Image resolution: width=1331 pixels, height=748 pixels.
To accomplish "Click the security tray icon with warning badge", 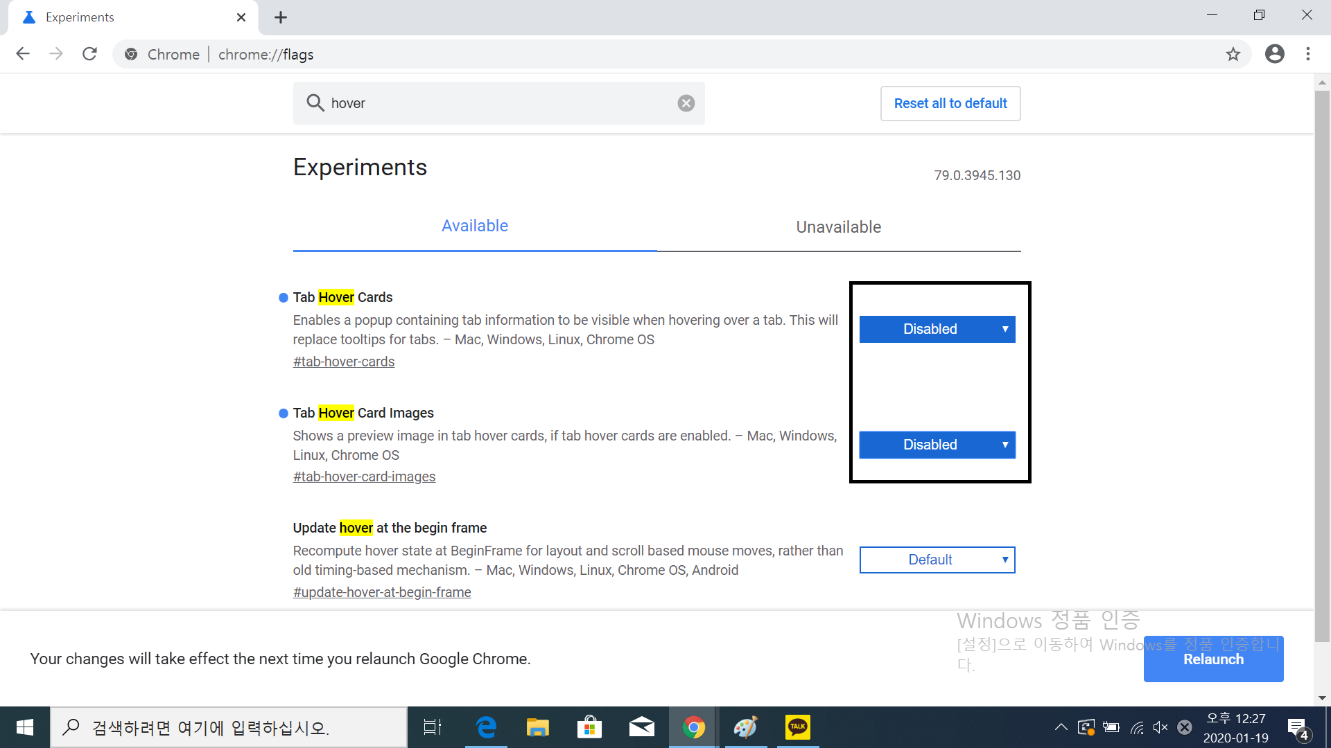I will pos(1086,727).
